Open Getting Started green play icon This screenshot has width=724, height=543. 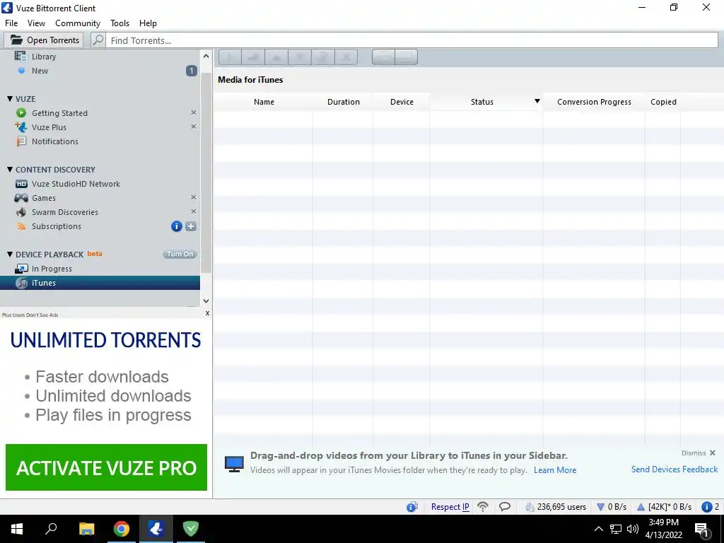point(21,113)
